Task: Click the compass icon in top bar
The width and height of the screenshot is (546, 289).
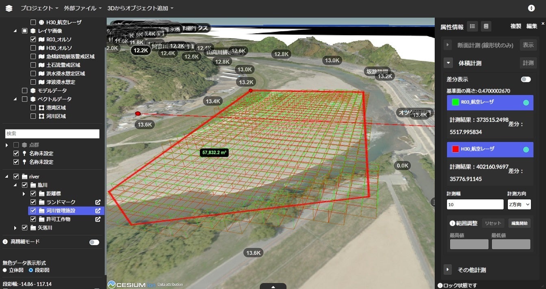Action: point(531,8)
